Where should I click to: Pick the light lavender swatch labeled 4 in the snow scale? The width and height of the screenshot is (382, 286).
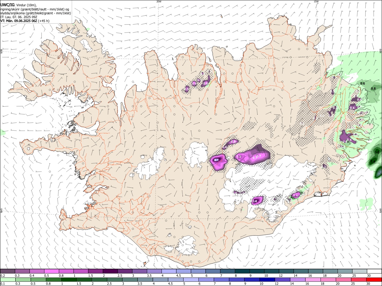click(x=169, y=271)
